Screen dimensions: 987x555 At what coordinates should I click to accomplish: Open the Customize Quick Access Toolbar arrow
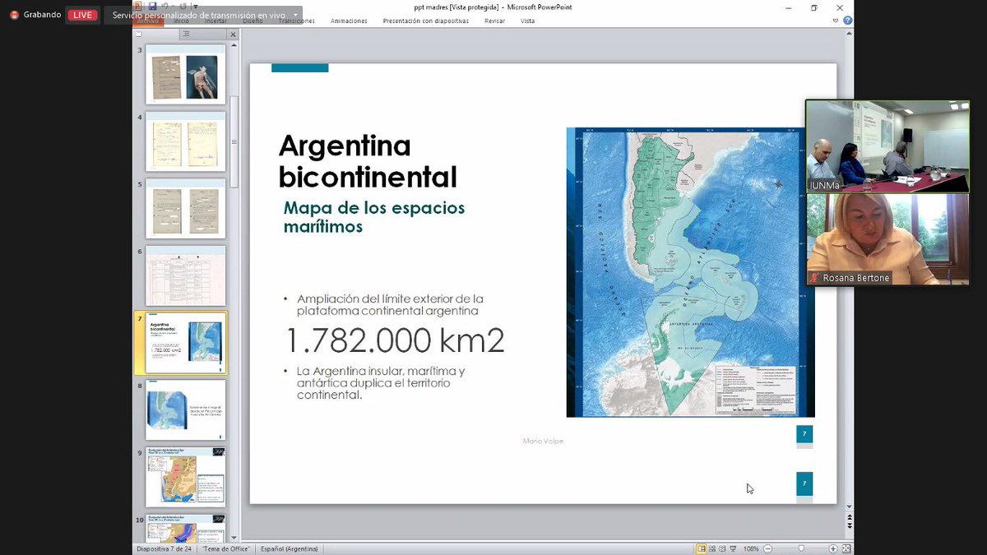click(x=195, y=7)
